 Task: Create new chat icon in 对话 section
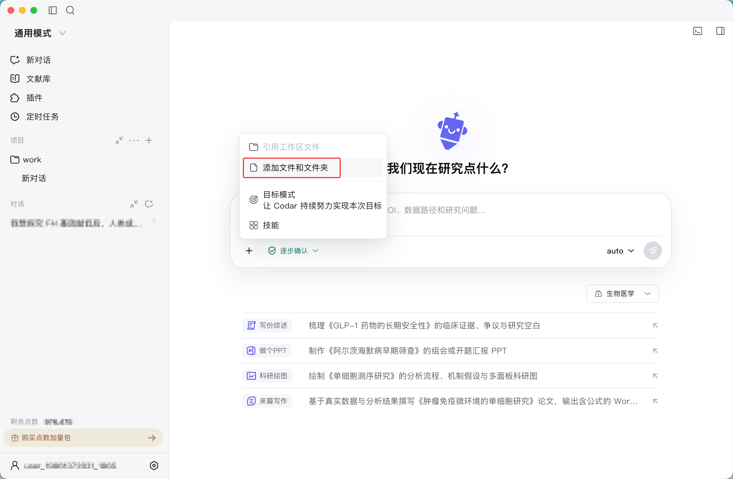[149, 204]
